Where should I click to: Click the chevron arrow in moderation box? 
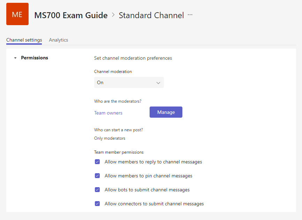[158, 83]
